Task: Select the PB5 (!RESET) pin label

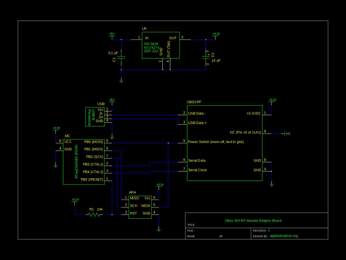Action: point(92,179)
